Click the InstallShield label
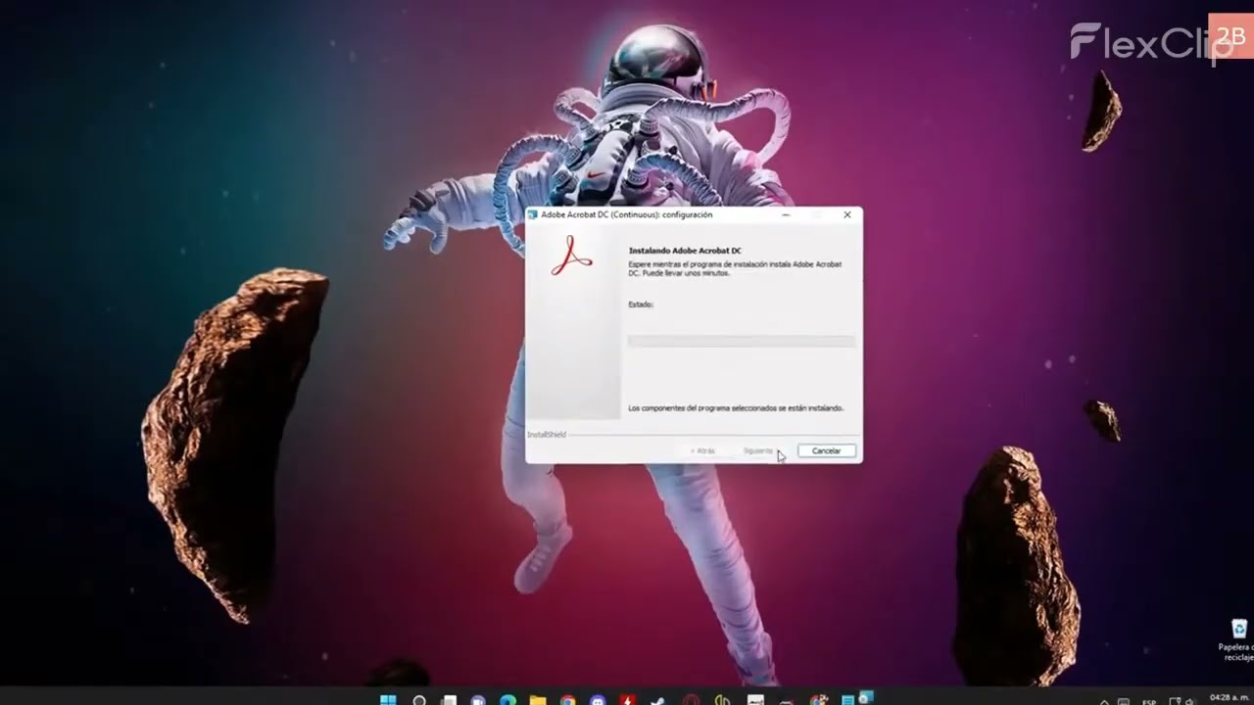1254x705 pixels. click(x=547, y=434)
